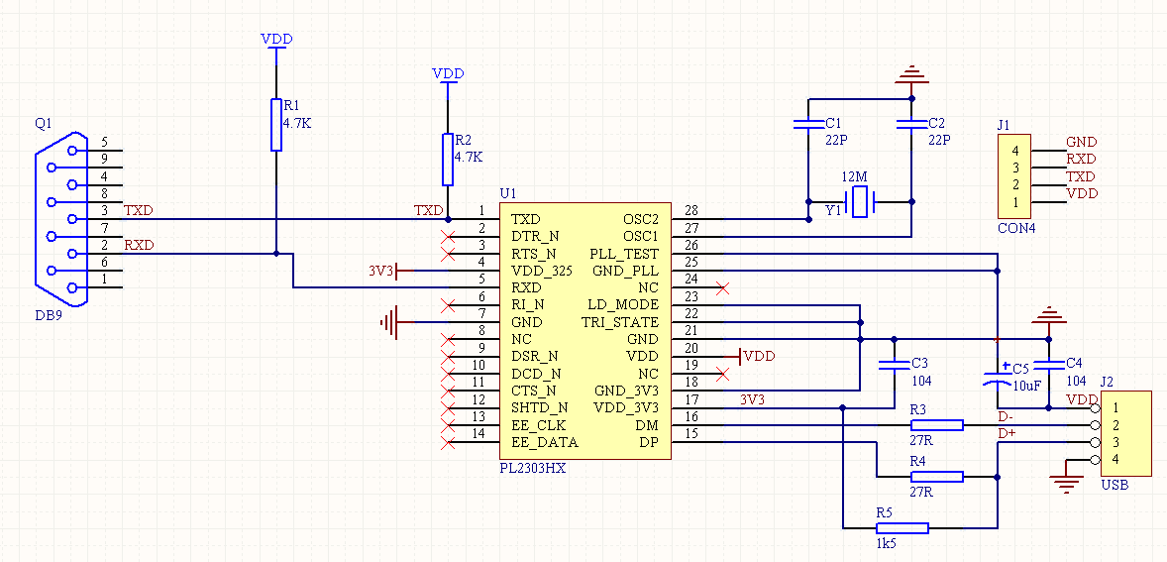Click the 104 value of C3
The height and width of the screenshot is (562, 1167).
pos(921,381)
